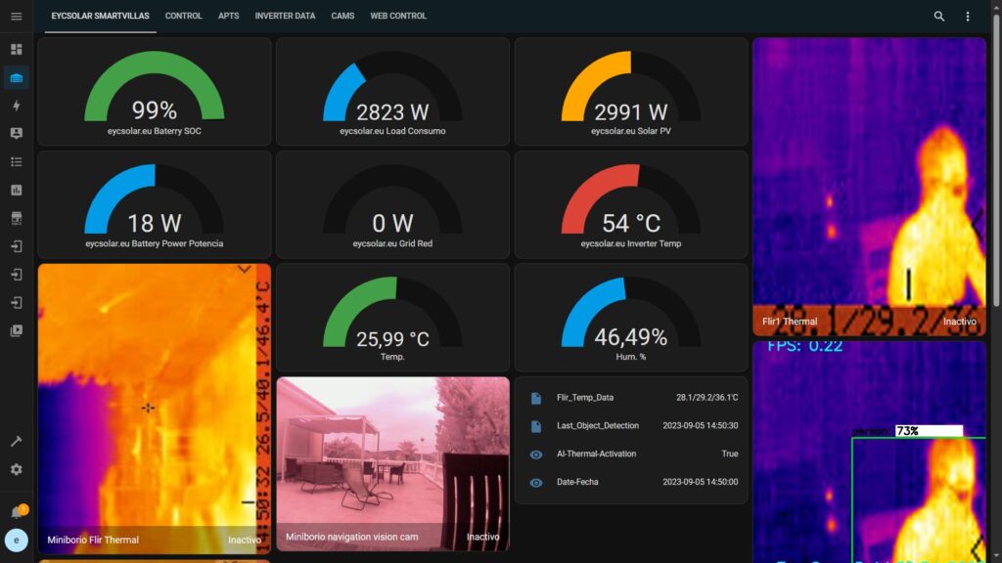Viewport: 1002px width, 563px height.
Task: Open the three-dot overflow menu
Action: 968,17
